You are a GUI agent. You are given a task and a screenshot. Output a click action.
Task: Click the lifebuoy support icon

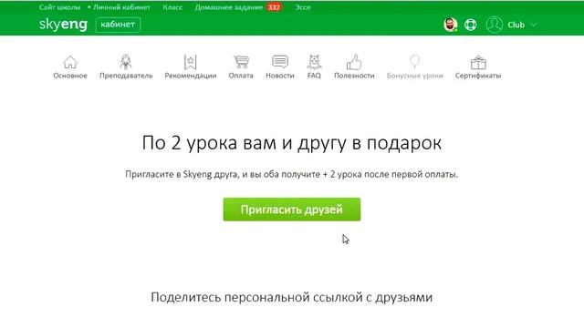tap(471, 25)
